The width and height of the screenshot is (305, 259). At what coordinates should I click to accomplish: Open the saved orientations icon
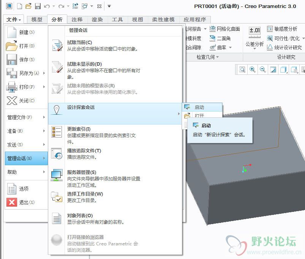[x=294, y=69]
